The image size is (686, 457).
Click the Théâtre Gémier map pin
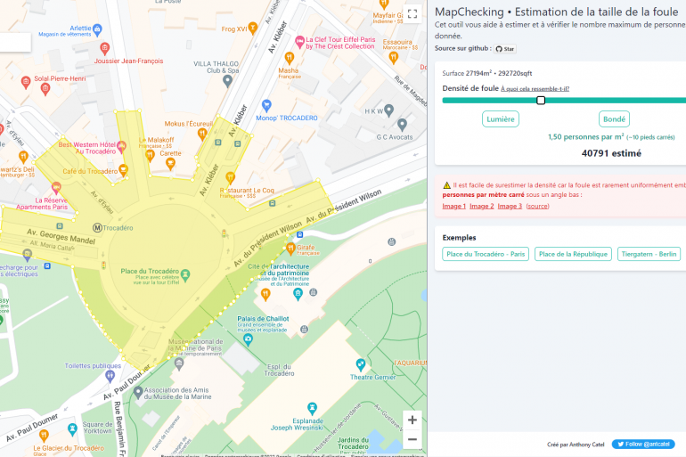(360, 364)
